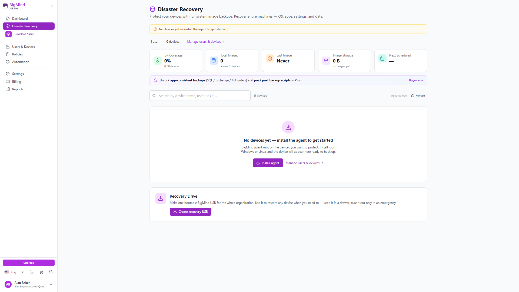Open notifications with the bell icon
The height and width of the screenshot is (292, 519).
(51, 272)
